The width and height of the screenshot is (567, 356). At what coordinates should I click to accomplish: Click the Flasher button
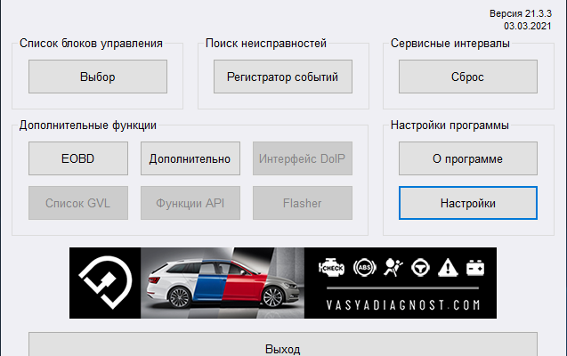[x=303, y=203]
